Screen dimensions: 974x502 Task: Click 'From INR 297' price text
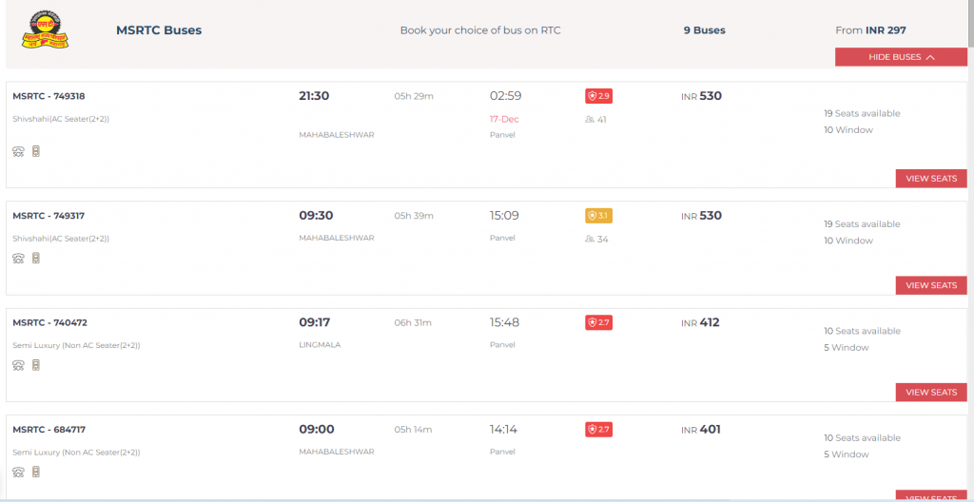tap(871, 30)
